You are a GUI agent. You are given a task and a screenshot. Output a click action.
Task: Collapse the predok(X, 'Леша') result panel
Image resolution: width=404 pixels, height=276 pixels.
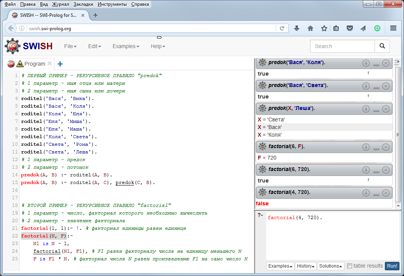(376, 110)
